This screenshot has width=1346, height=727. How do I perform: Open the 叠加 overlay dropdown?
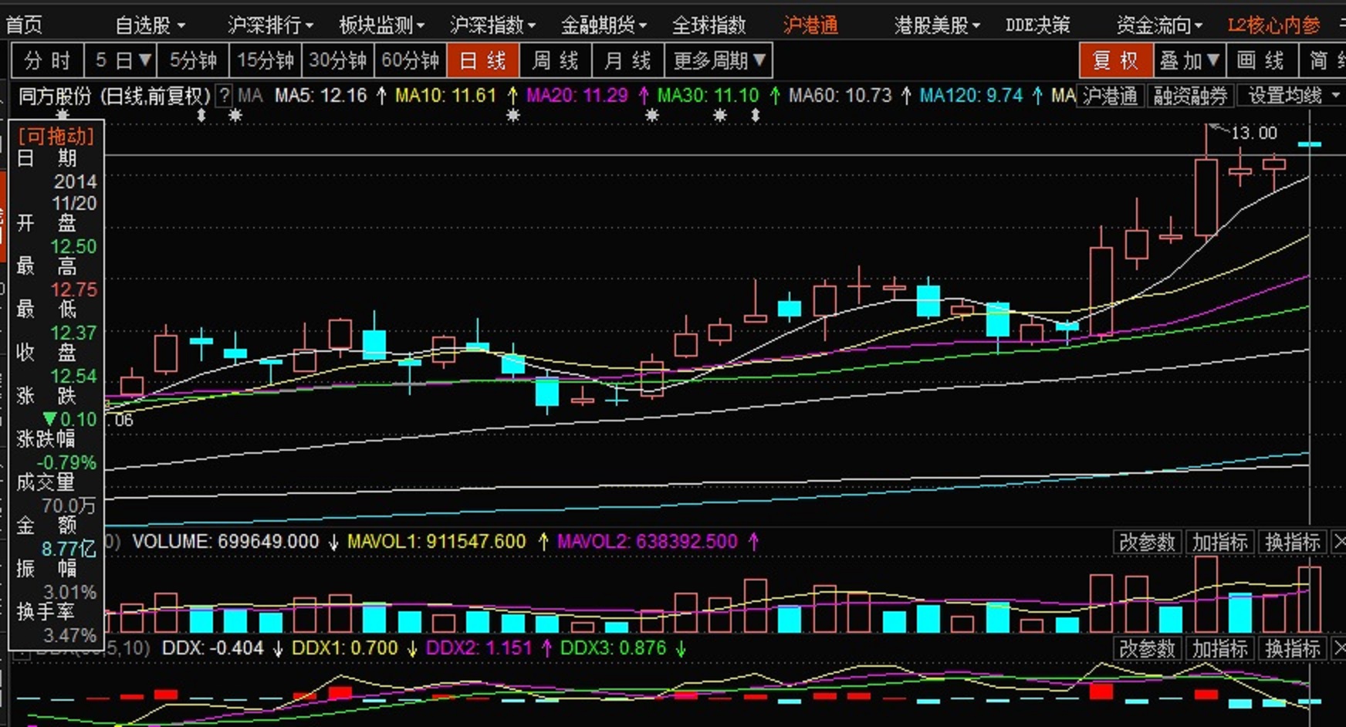pos(1189,60)
